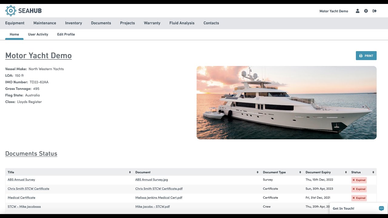Open Melissa Jenkins Medical Cert.pdf file

click(x=159, y=198)
